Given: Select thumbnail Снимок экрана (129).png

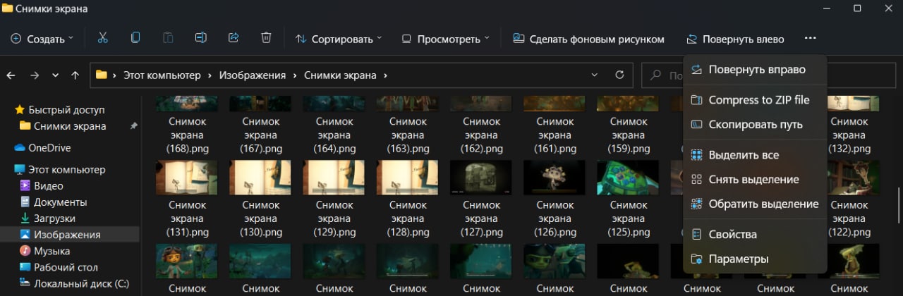Looking at the screenshot, I should tap(334, 177).
